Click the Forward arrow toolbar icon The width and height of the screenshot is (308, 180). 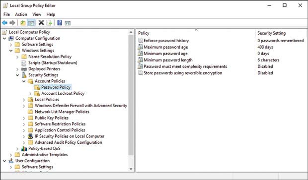click(x=12, y=23)
